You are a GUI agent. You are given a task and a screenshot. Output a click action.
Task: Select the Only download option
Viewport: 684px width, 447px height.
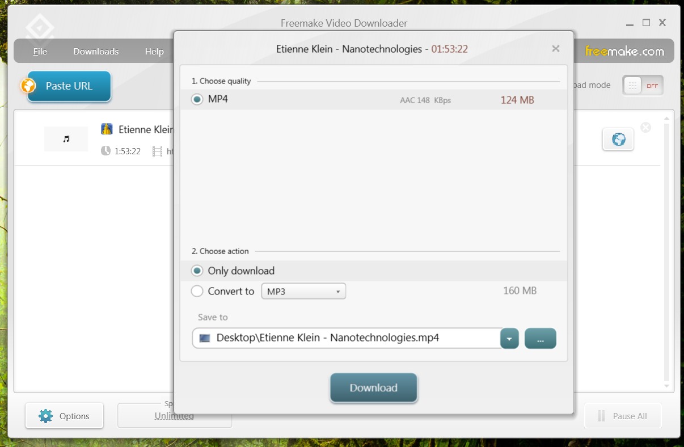coord(197,271)
